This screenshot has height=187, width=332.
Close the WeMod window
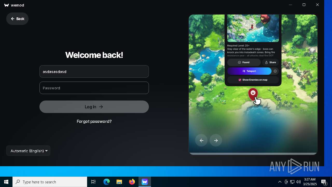coord(317,5)
